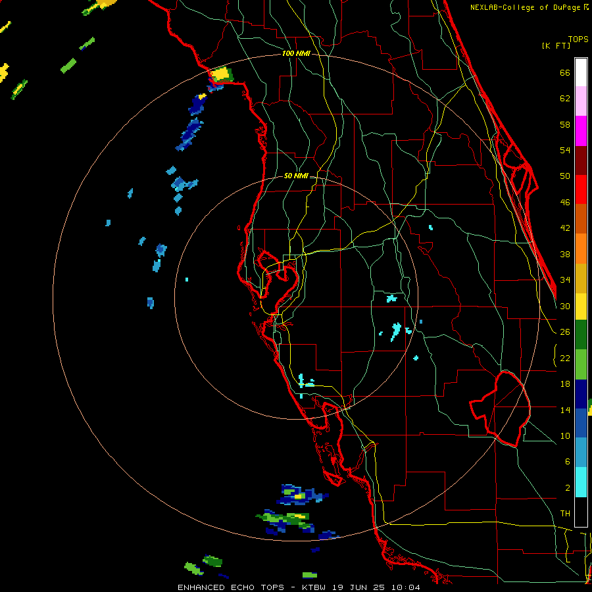Click the TOPS legend heading
Screen dimensions: 592x592
point(578,39)
